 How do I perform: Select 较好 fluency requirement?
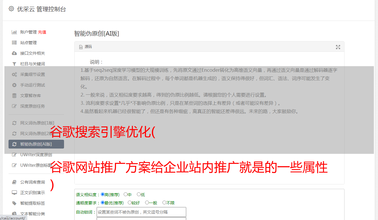130,203
